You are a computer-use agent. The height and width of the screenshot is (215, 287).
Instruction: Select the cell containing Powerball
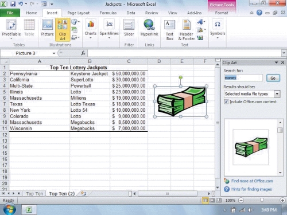(x=90, y=85)
